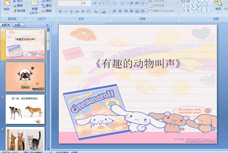
Task: Click Convert to SmartArt (转换为 SmartArt)
Action: point(163,11)
